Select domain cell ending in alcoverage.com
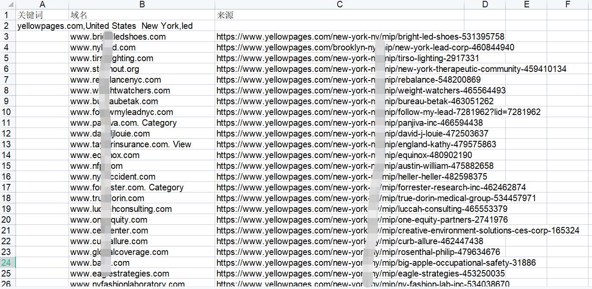The width and height of the screenshot is (592, 289). coord(142,252)
